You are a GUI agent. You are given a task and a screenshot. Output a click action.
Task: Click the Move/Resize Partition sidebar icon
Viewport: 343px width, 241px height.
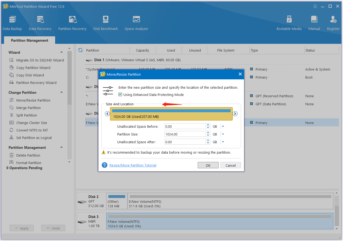[x=12, y=100]
